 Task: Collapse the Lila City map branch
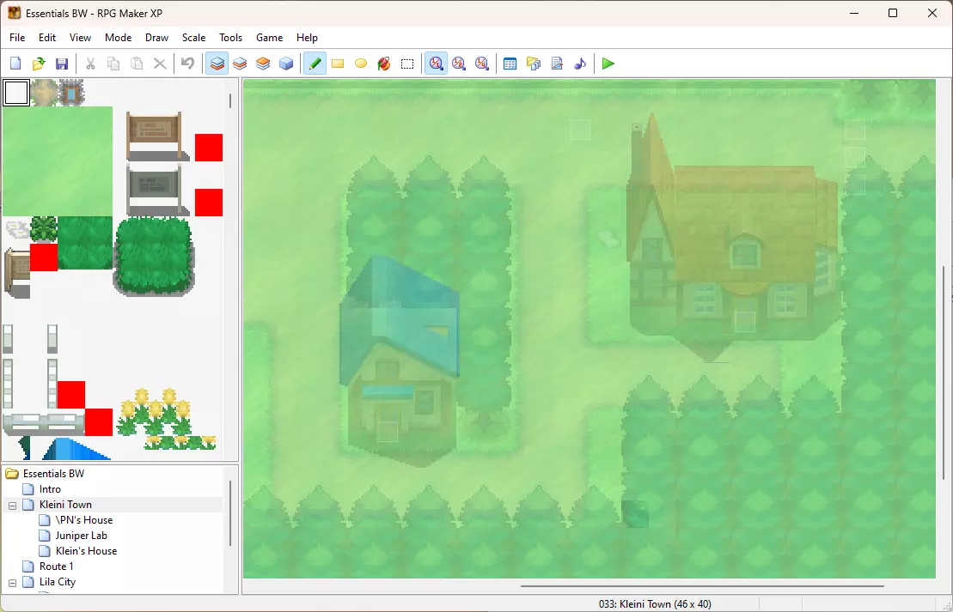(13, 583)
